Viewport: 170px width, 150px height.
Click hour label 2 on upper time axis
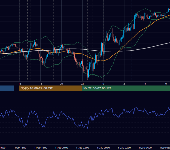[x=124, y=84]
